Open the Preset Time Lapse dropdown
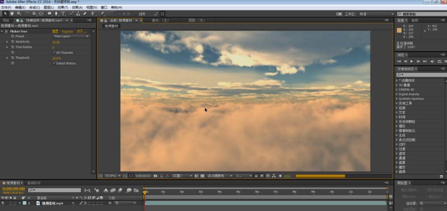This screenshot has height=211, width=447. (71, 37)
